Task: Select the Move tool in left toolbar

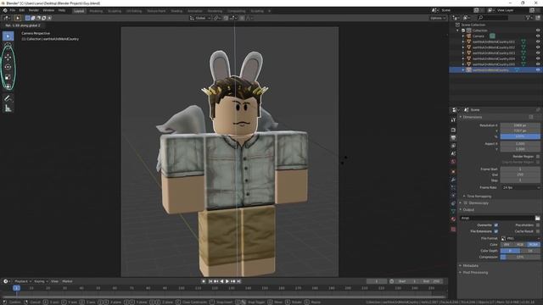Action: (8, 57)
